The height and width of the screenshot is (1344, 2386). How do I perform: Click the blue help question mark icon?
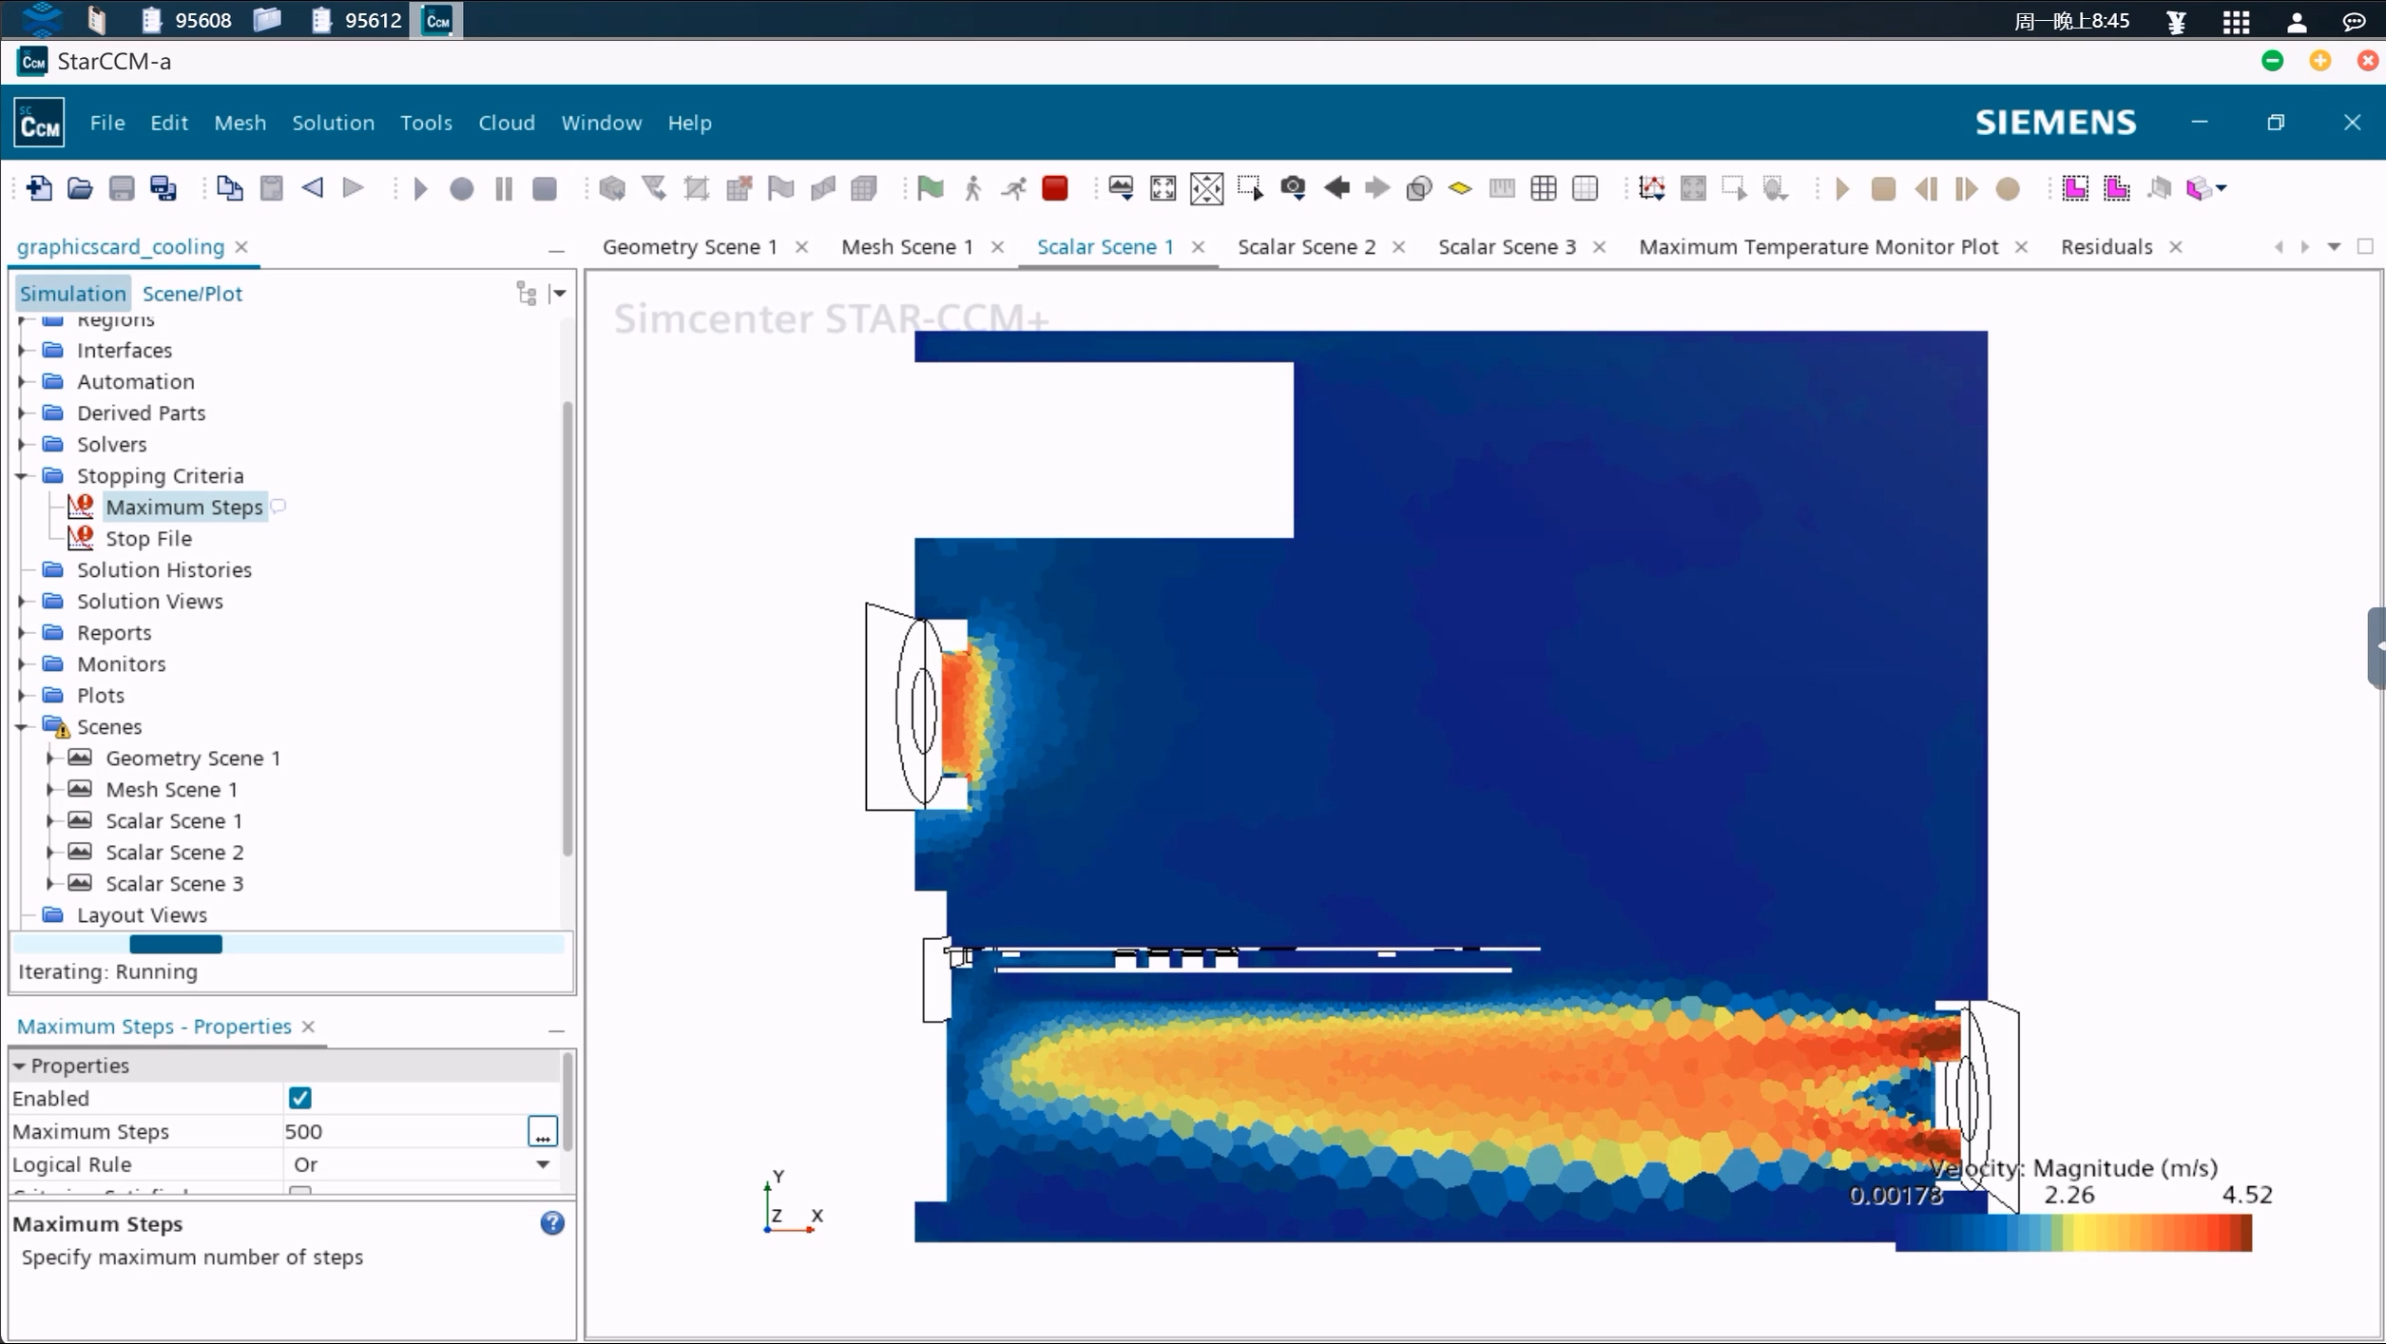click(552, 1223)
